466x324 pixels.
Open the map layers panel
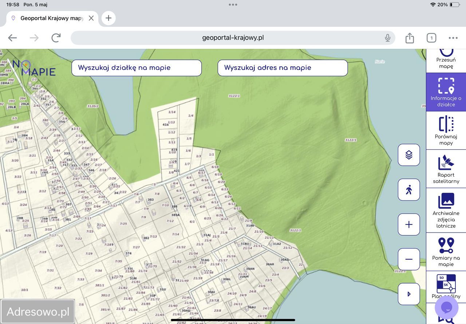pyautogui.click(x=409, y=155)
